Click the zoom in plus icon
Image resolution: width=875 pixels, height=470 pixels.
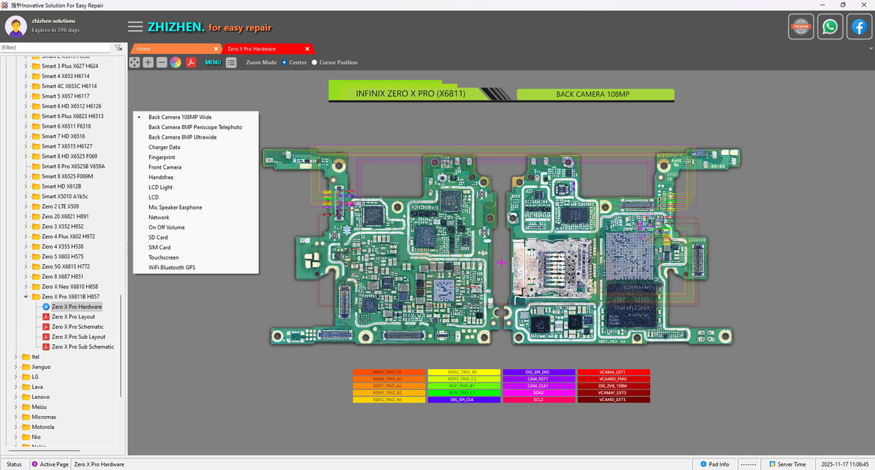(x=148, y=62)
